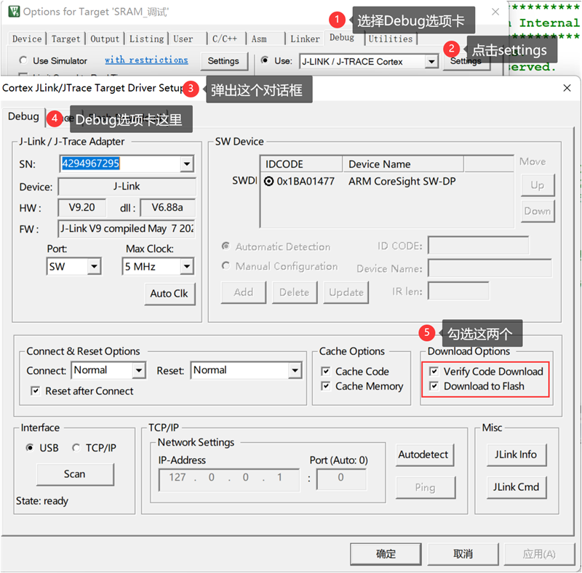Open the SN serial number dropdown

[187, 164]
